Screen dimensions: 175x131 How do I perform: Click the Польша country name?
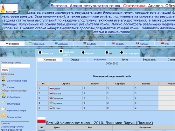click(x=57, y=94)
